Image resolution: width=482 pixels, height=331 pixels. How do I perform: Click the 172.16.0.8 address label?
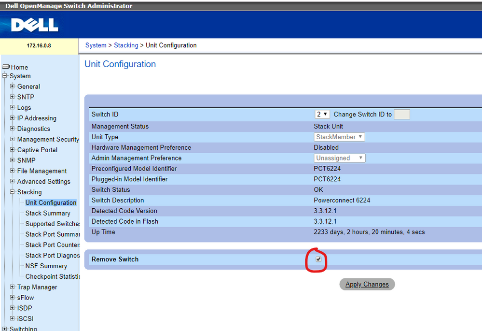(39, 45)
